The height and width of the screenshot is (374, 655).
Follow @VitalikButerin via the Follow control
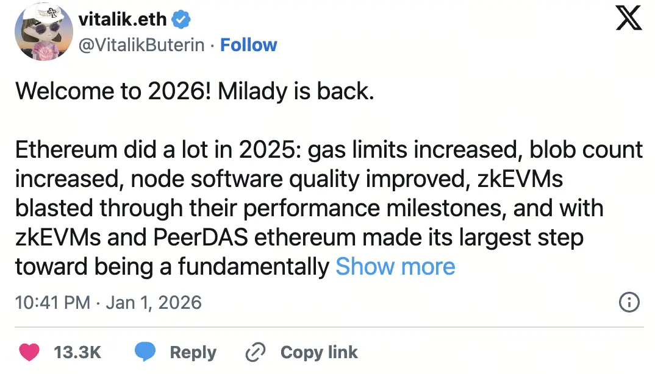coord(248,44)
